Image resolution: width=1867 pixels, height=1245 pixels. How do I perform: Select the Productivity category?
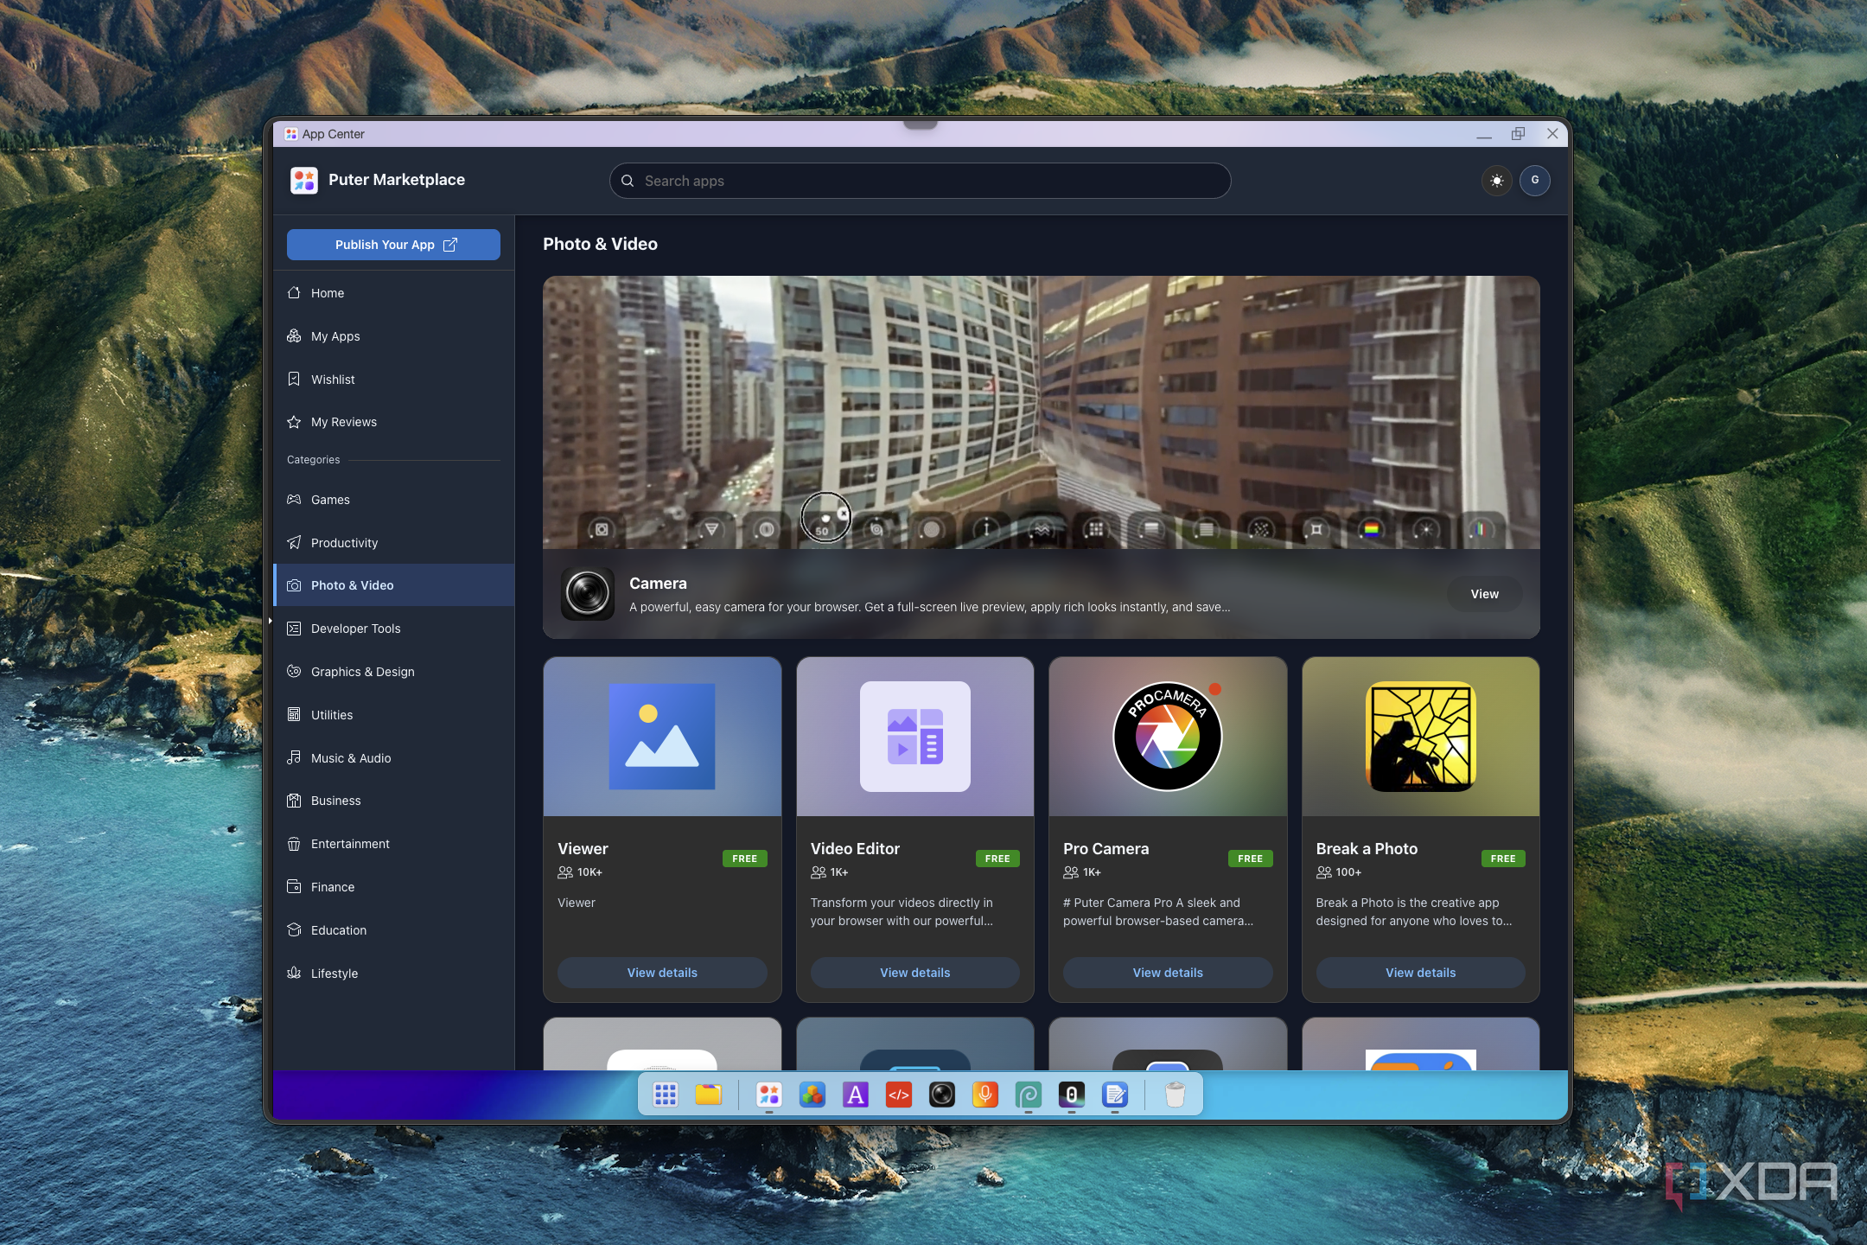pyautogui.click(x=393, y=543)
